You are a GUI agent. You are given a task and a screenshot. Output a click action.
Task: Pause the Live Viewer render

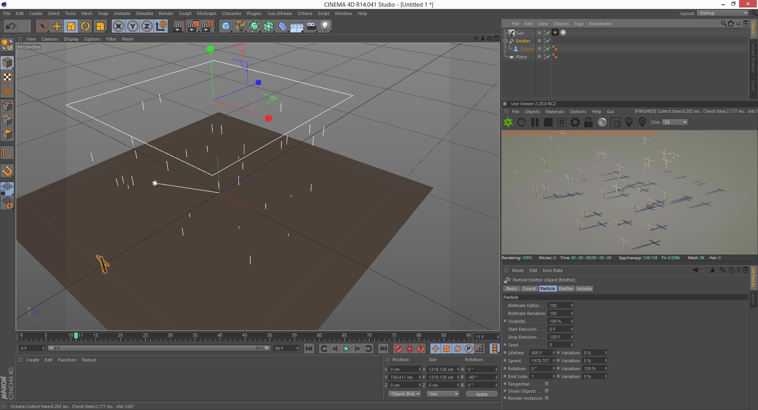click(x=535, y=122)
